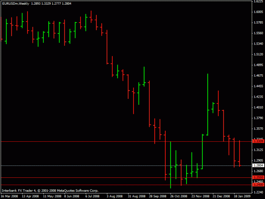Click the 1.5120 price scale value

258,54
